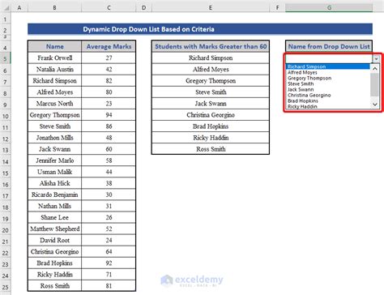The width and height of the screenshot is (384, 295).
Task: Select row 25 header
Action: 6,287
